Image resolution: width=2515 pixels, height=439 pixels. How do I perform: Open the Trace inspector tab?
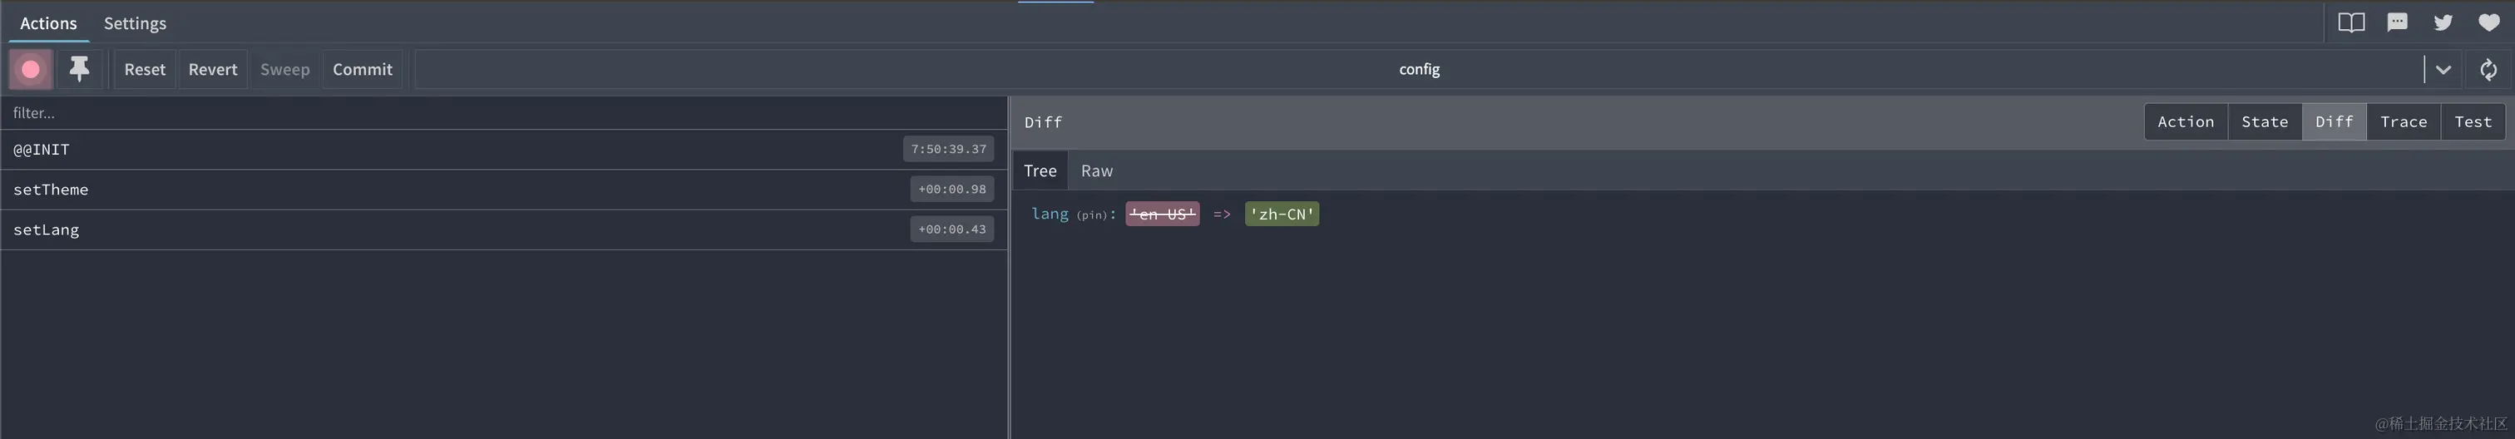2403,122
